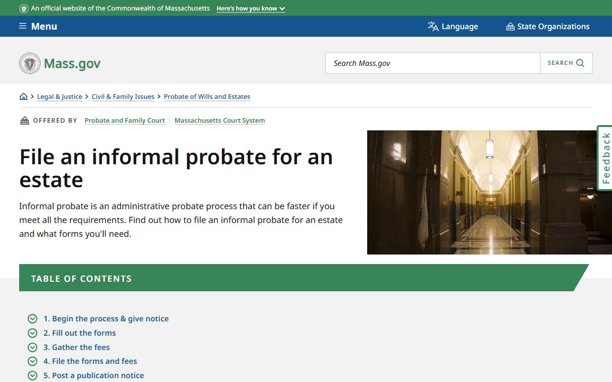Click the circled arrow beside 'Post a publication notice'
The image size is (612, 382).
click(x=33, y=375)
